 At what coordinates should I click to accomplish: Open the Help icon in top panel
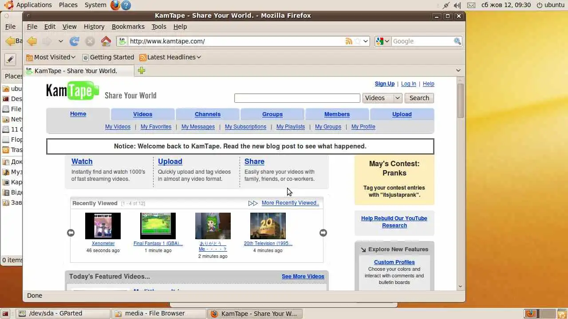(x=126, y=5)
